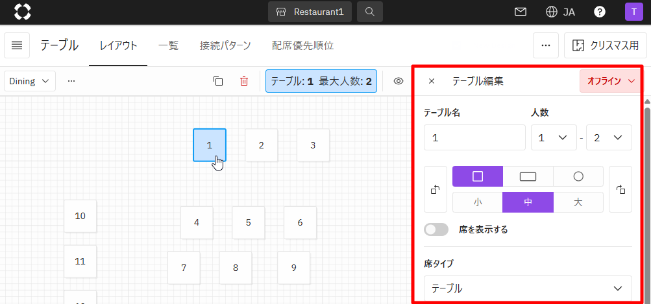Viewport: 651px width, 304px height.
Task: Click the テーブル: 1 最大人数: 2 summary badge
Action: tap(321, 81)
